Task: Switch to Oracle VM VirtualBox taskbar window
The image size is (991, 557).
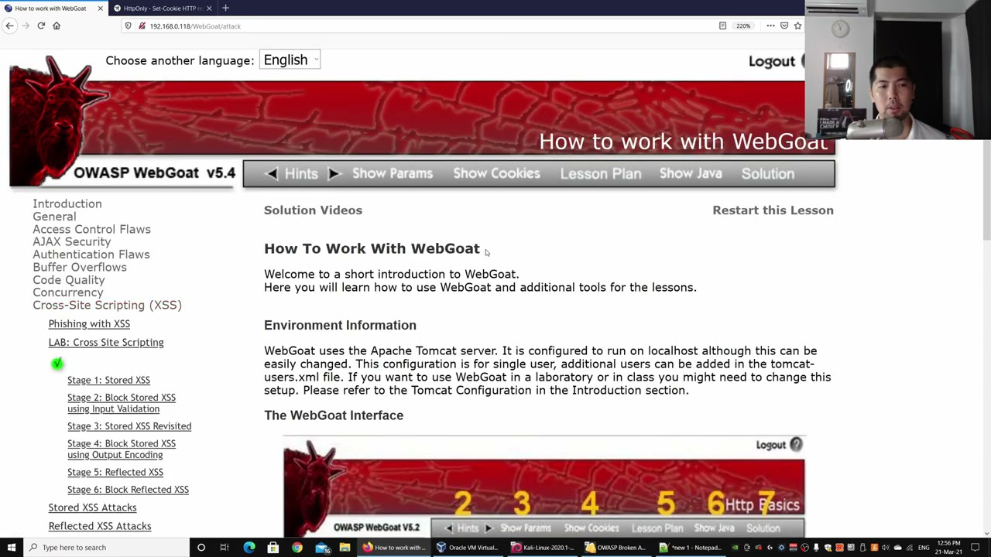Action: point(468,547)
